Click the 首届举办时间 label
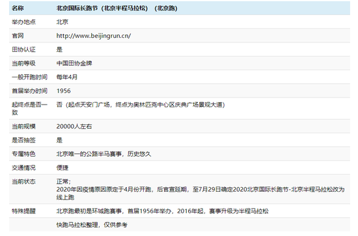Screen dimensions: 358x236 [x=29, y=91]
